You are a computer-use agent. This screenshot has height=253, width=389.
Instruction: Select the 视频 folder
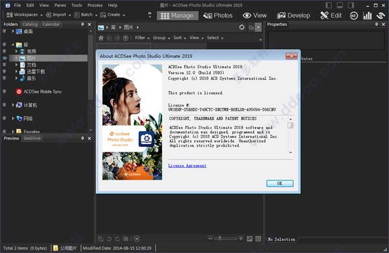point(31,51)
